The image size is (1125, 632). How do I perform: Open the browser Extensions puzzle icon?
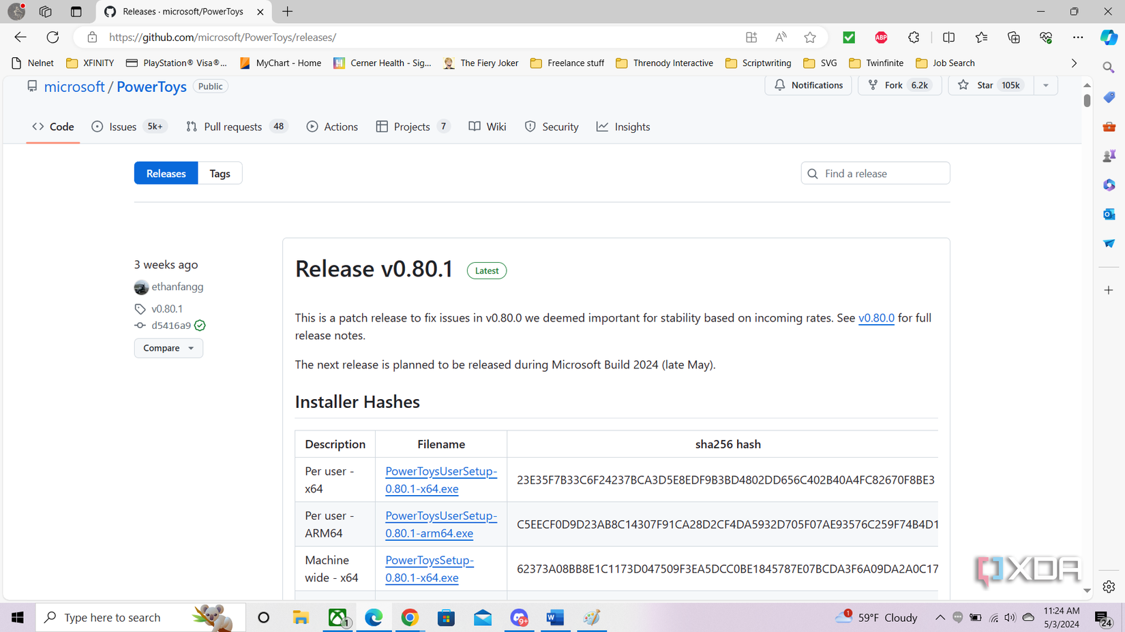[914, 37]
